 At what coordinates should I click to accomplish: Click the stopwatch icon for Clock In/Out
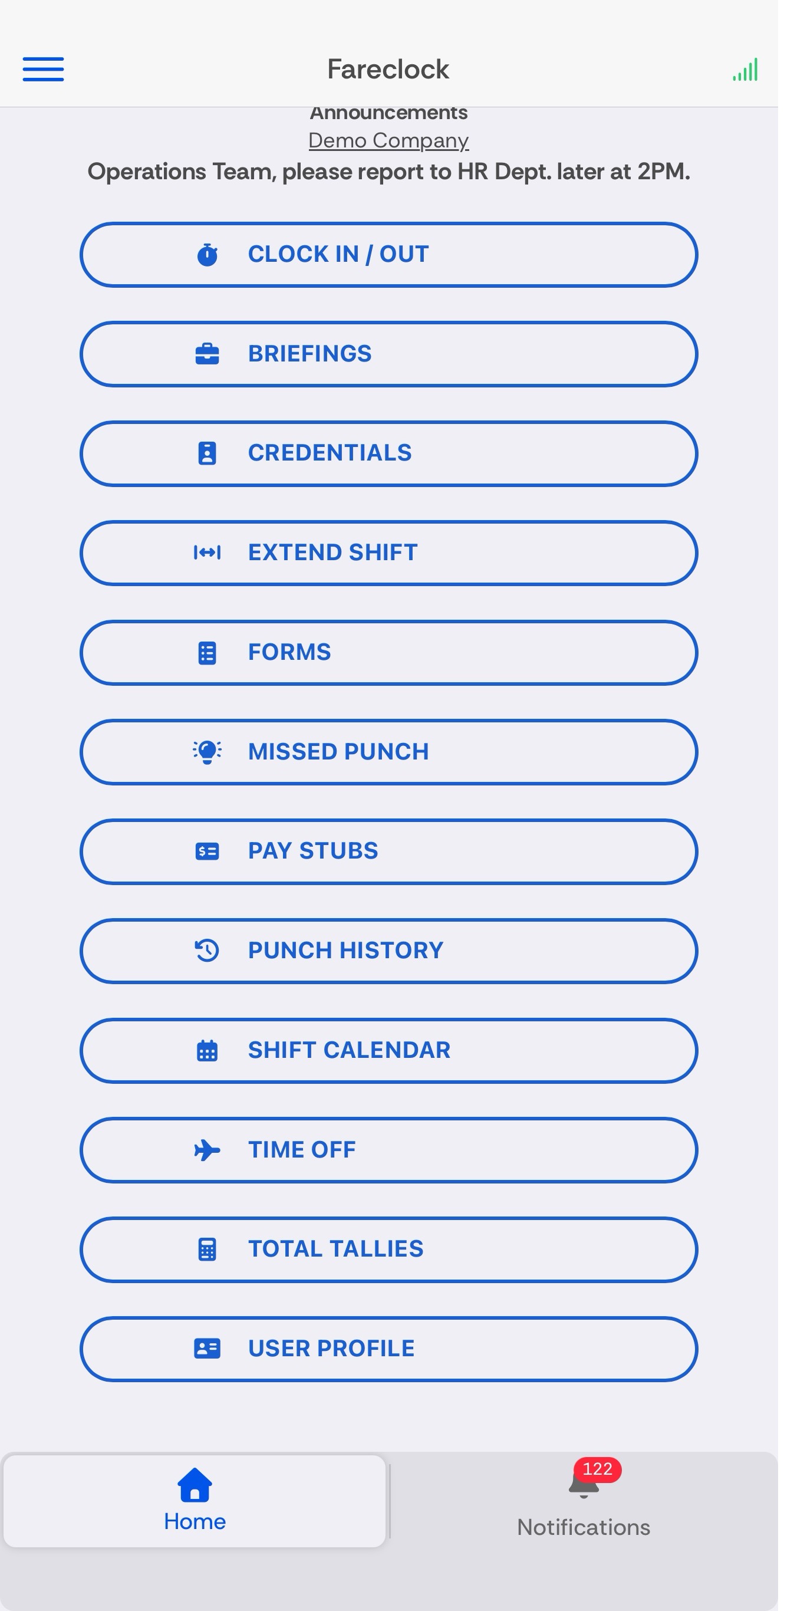(207, 255)
